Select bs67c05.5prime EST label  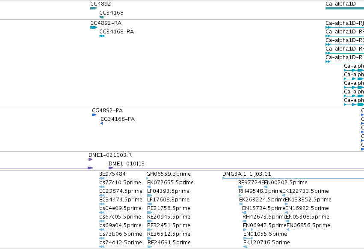120,217
